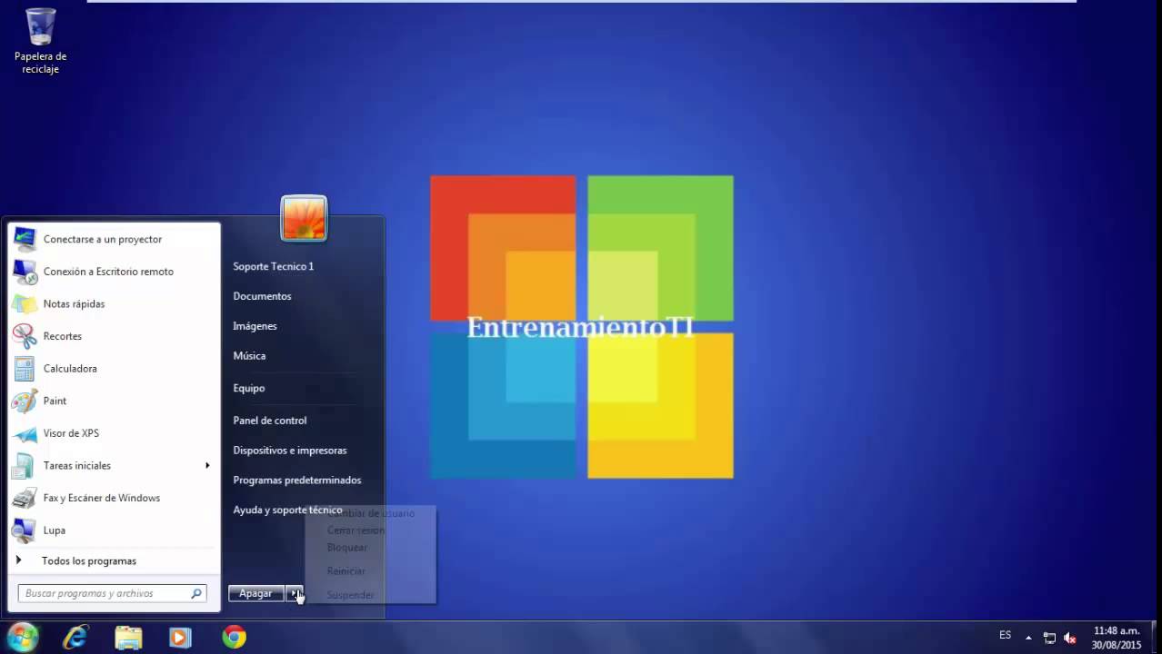
Task: Expand Tareas iniciales submenu arrow
Action: point(207,465)
